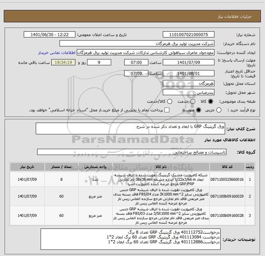Viewport: 265px width, 256px height.
Task: Click the response deadline date 1401/07/09 field
Action: pyautogui.click(x=189, y=62)
